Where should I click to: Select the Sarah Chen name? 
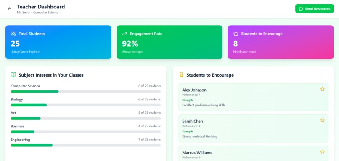(192, 121)
